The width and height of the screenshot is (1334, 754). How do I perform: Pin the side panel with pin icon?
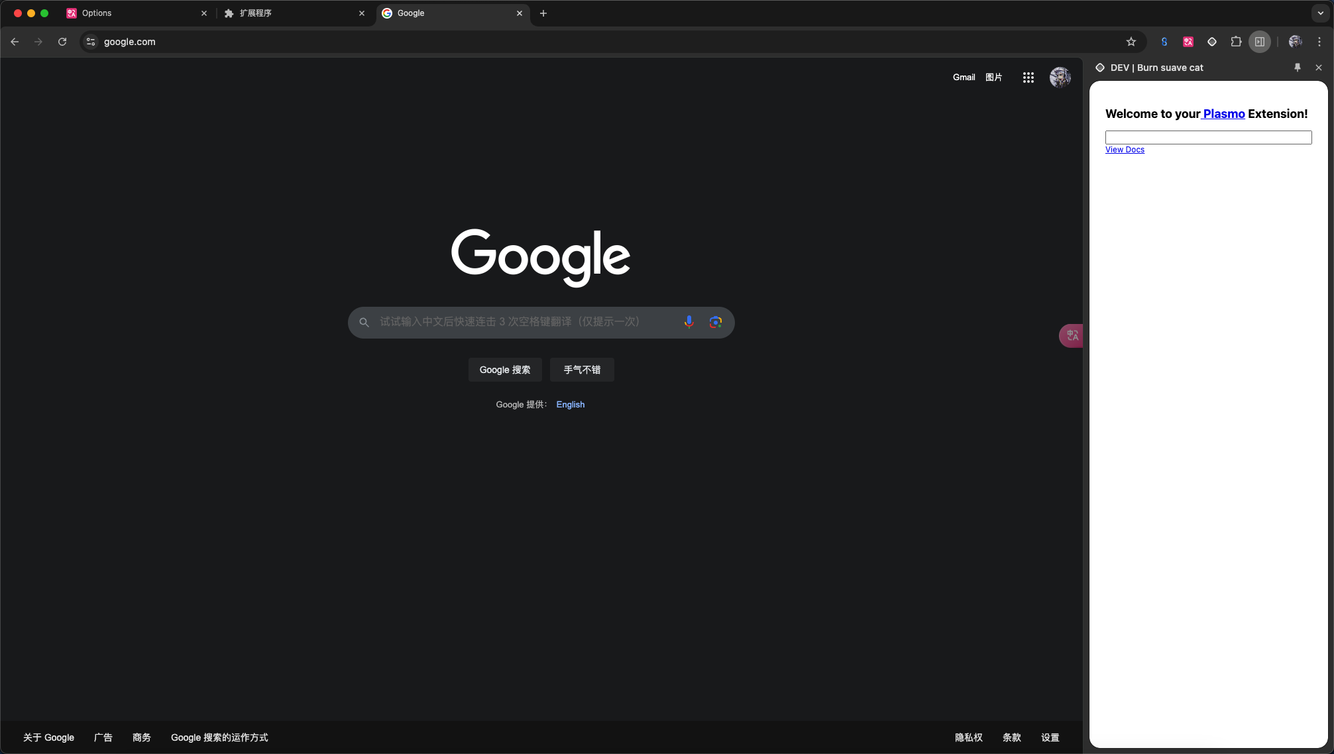click(1298, 68)
